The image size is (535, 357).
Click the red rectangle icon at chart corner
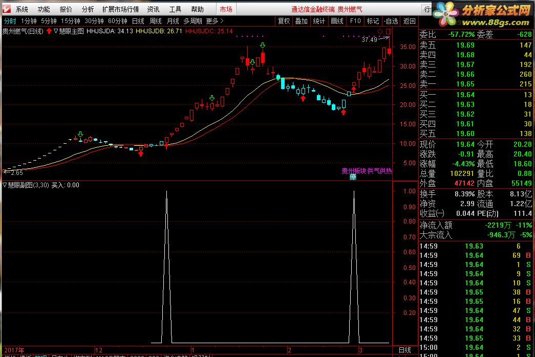pos(388,31)
